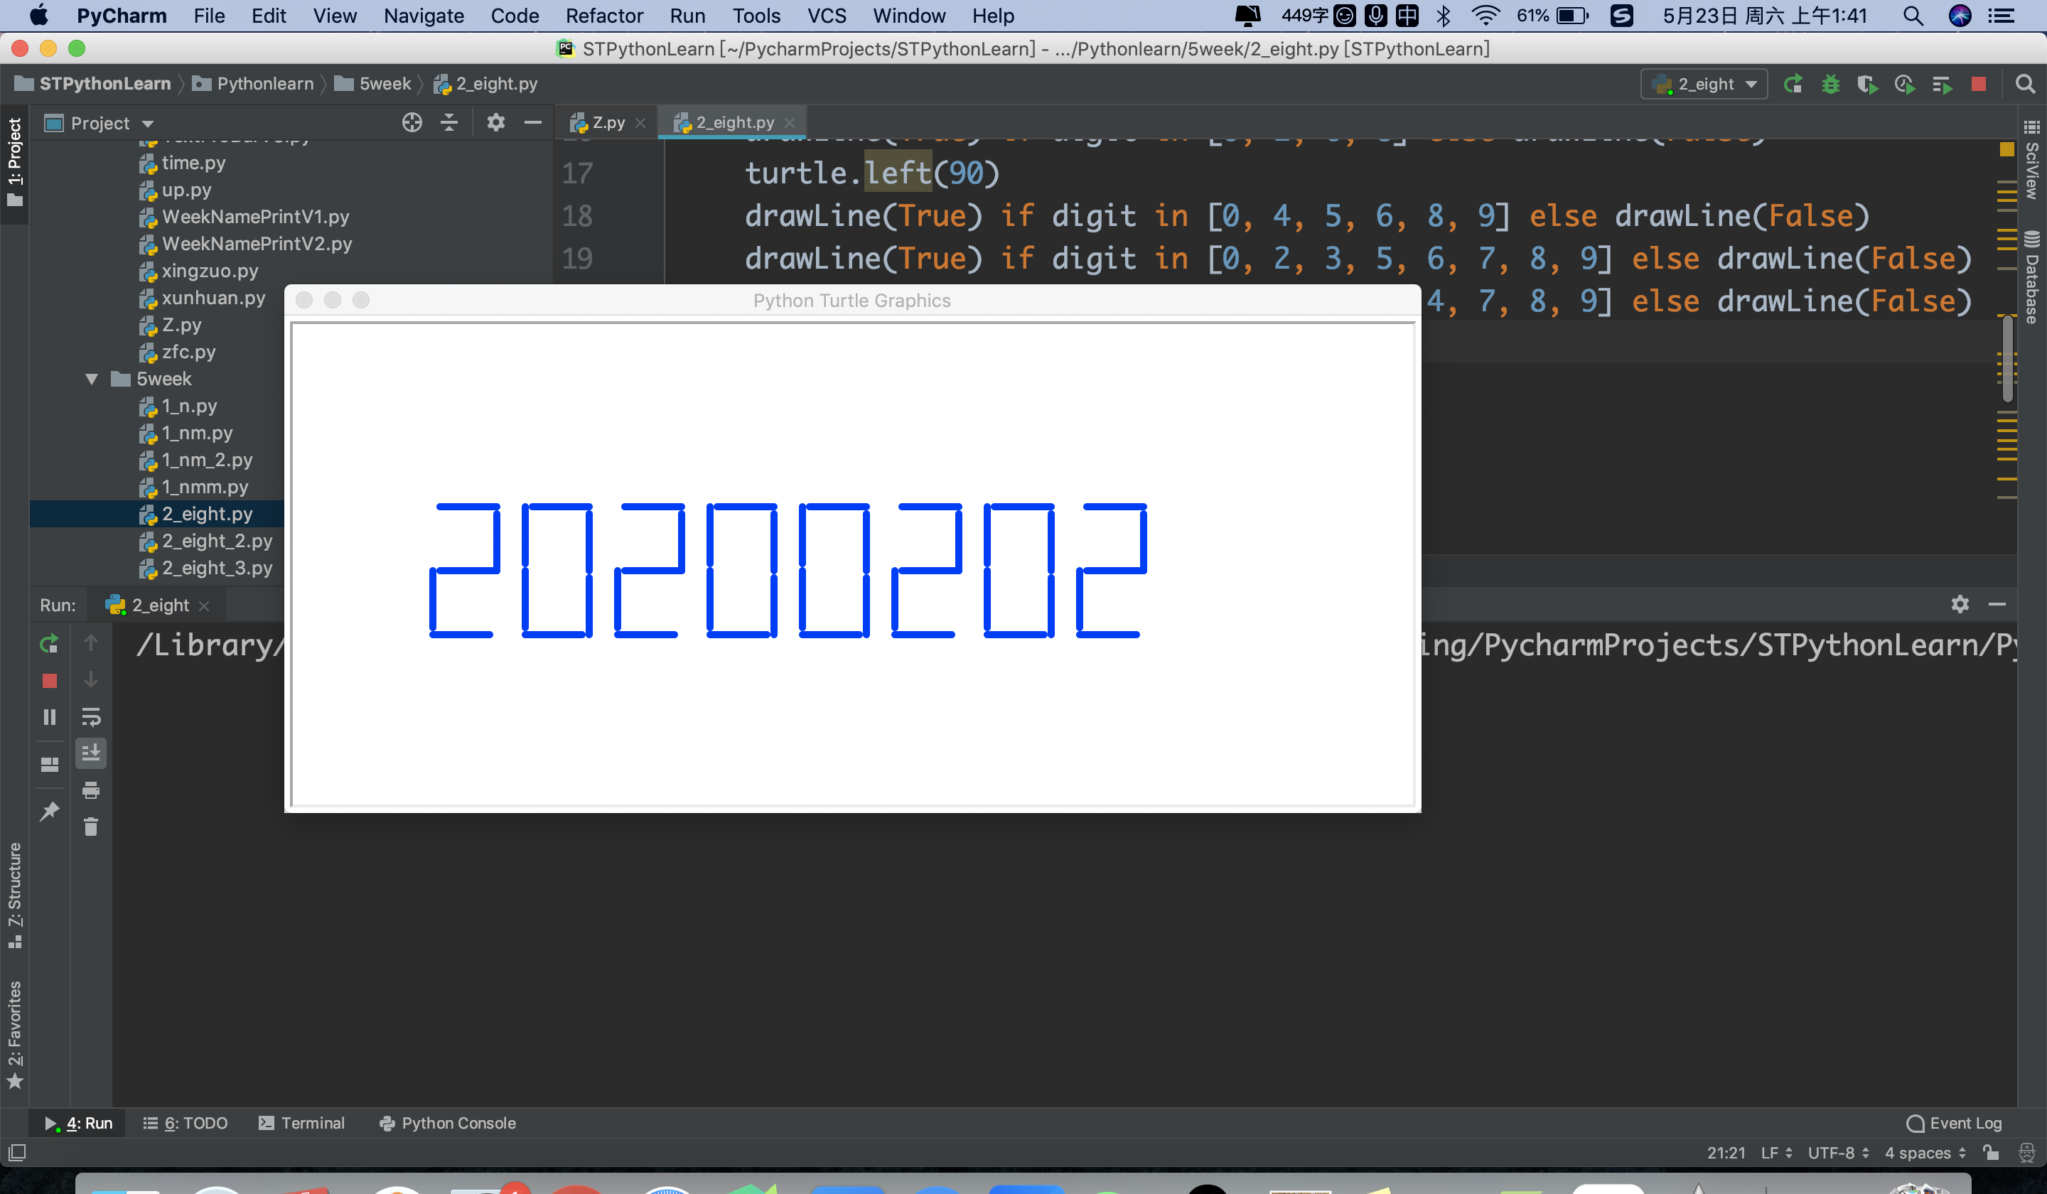
Task: Click the Debug bug icon in toolbar
Action: click(x=1830, y=85)
